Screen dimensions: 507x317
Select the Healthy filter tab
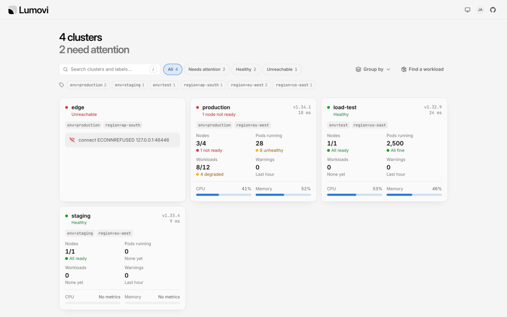(x=246, y=69)
